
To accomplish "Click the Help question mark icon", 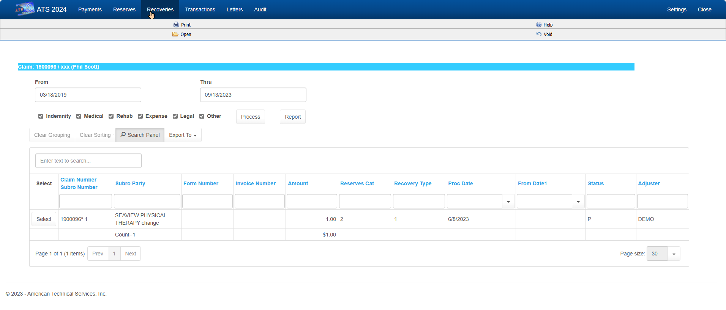I will 538,25.
